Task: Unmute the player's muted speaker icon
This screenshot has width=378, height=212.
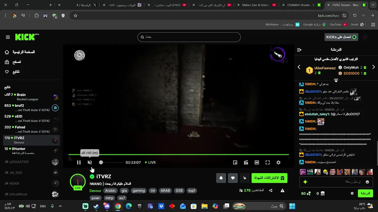Action: click(x=90, y=162)
